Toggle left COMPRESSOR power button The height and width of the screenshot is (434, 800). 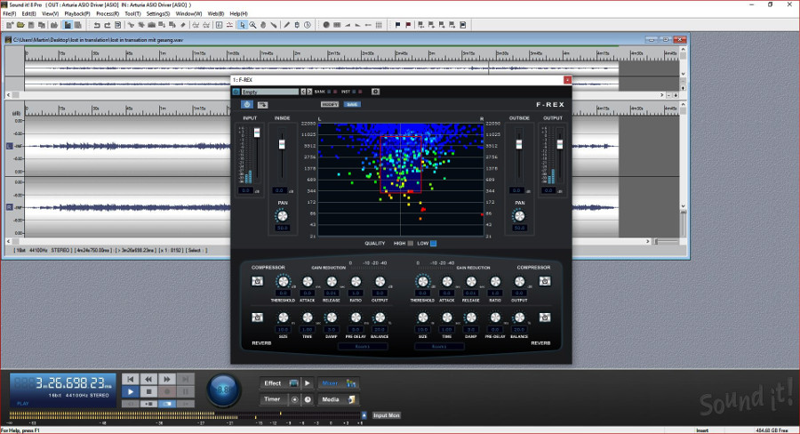tap(258, 281)
